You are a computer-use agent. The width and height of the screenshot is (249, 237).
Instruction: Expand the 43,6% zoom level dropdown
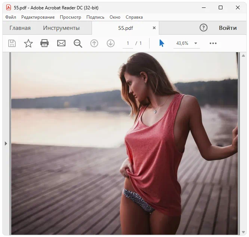point(196,43)
